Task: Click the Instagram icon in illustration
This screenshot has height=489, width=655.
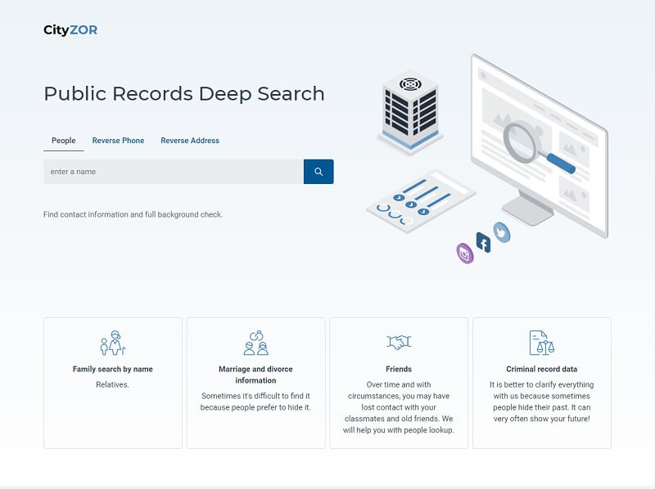Action: (465, 253)
